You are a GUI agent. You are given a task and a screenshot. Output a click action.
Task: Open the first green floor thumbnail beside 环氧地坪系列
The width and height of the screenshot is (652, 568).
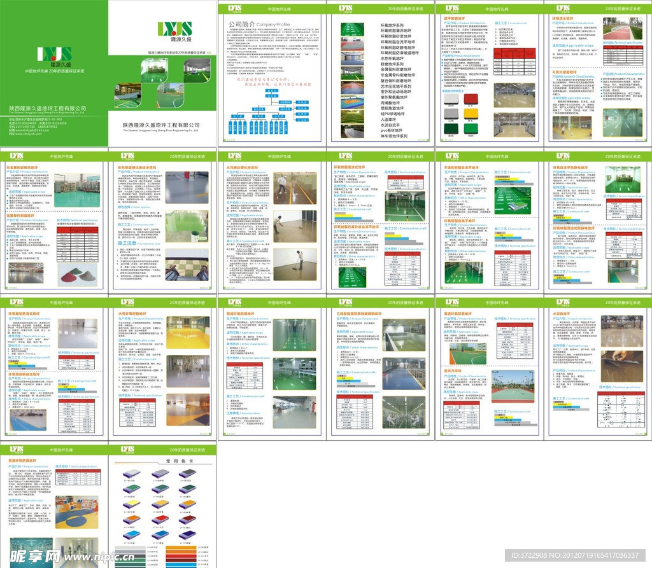352,29
